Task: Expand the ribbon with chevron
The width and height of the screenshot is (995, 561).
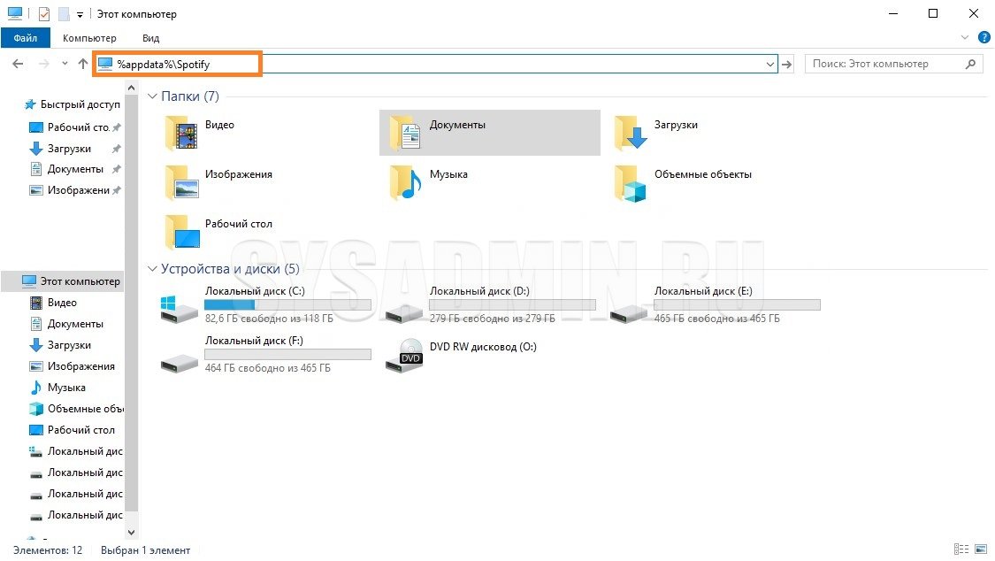Action: pyautogui.click(x=965, y=38)
